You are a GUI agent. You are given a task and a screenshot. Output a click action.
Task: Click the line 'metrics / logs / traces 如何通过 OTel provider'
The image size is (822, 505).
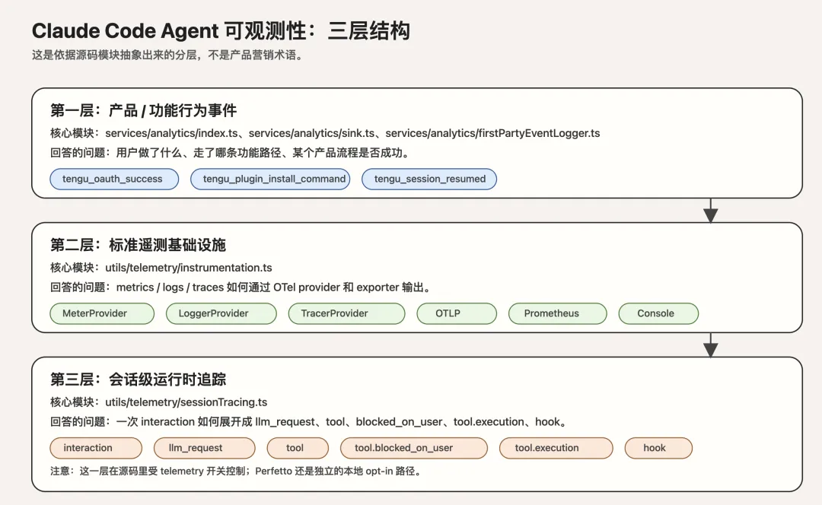pos(228,287)
